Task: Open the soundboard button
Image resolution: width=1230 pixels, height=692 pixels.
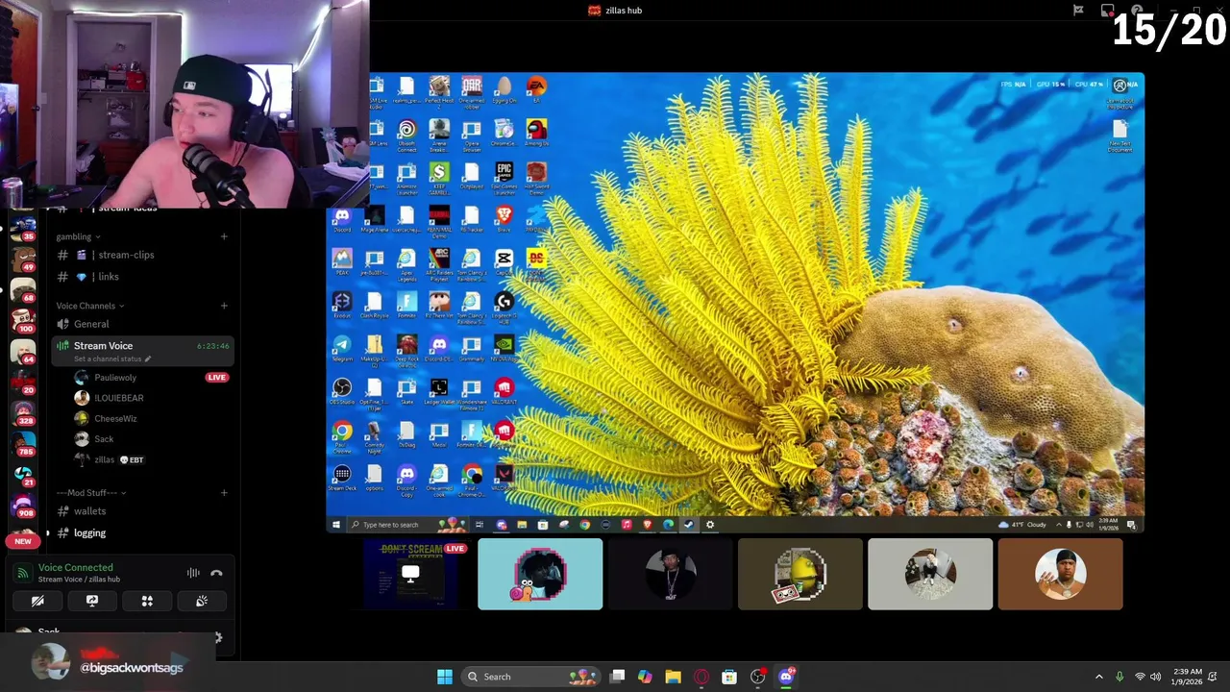Action: (202, 601)
